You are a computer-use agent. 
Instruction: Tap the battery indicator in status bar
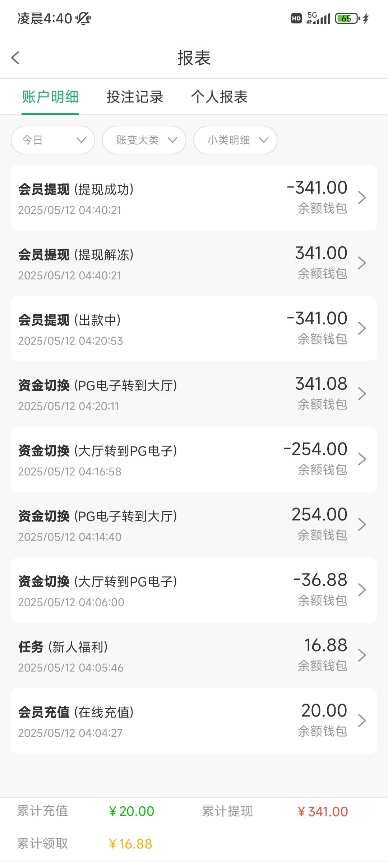pos(347,18)
